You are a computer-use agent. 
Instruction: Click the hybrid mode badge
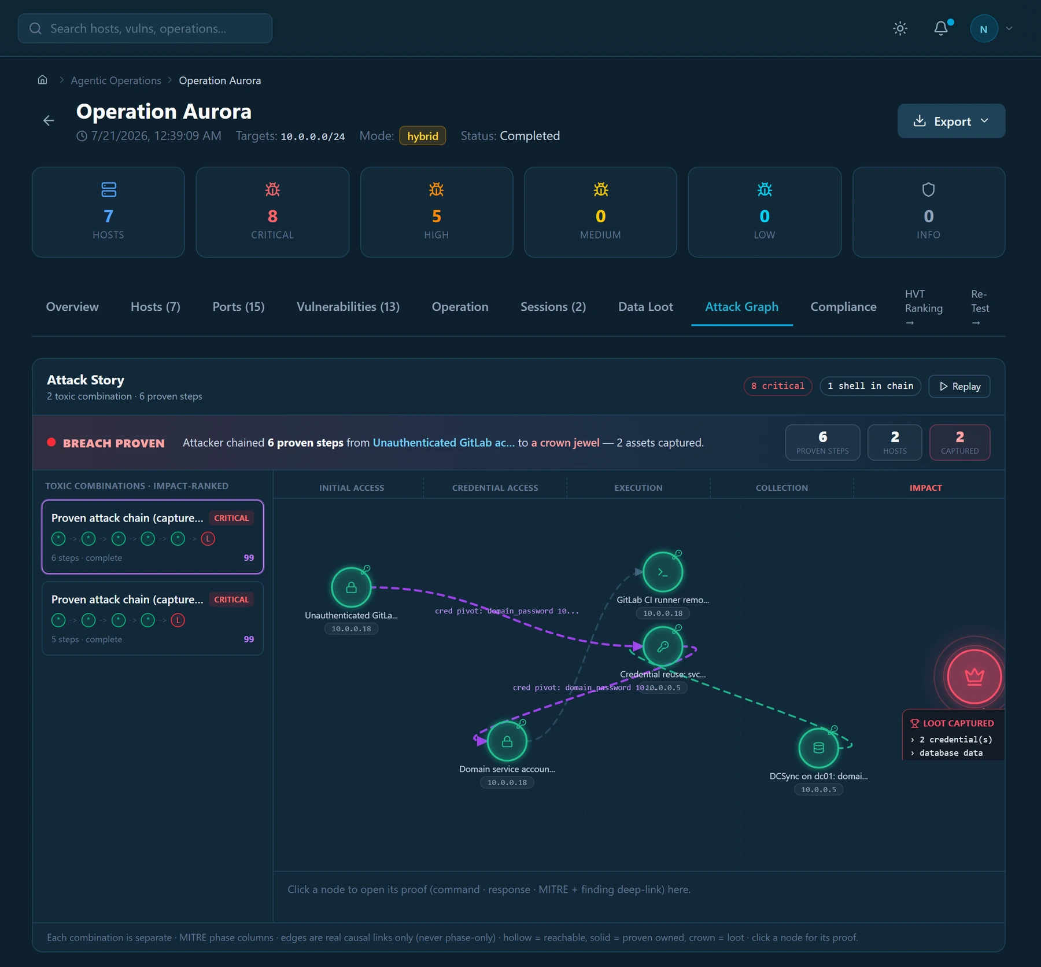click(x=422, y=136)
